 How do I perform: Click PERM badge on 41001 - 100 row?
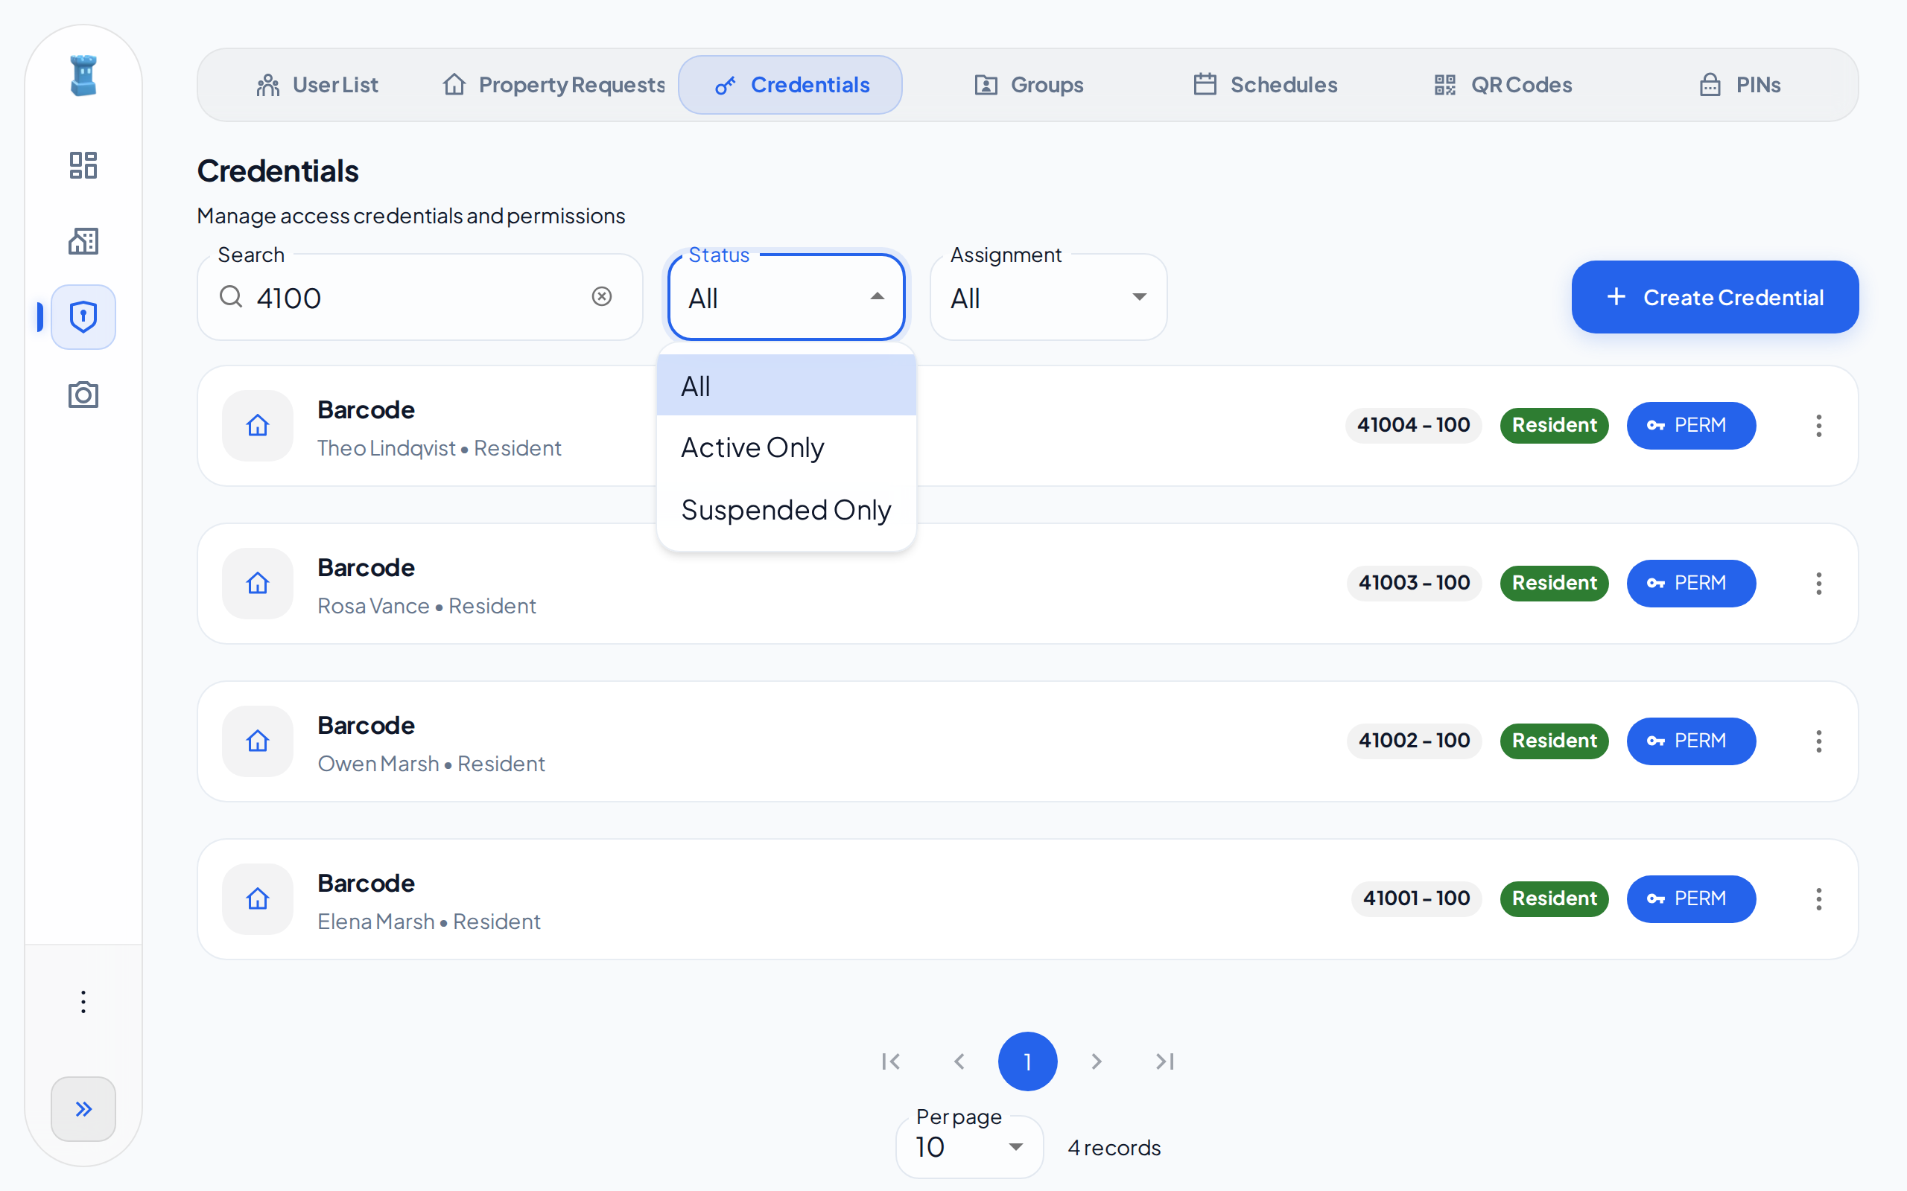coord(1691,898)
